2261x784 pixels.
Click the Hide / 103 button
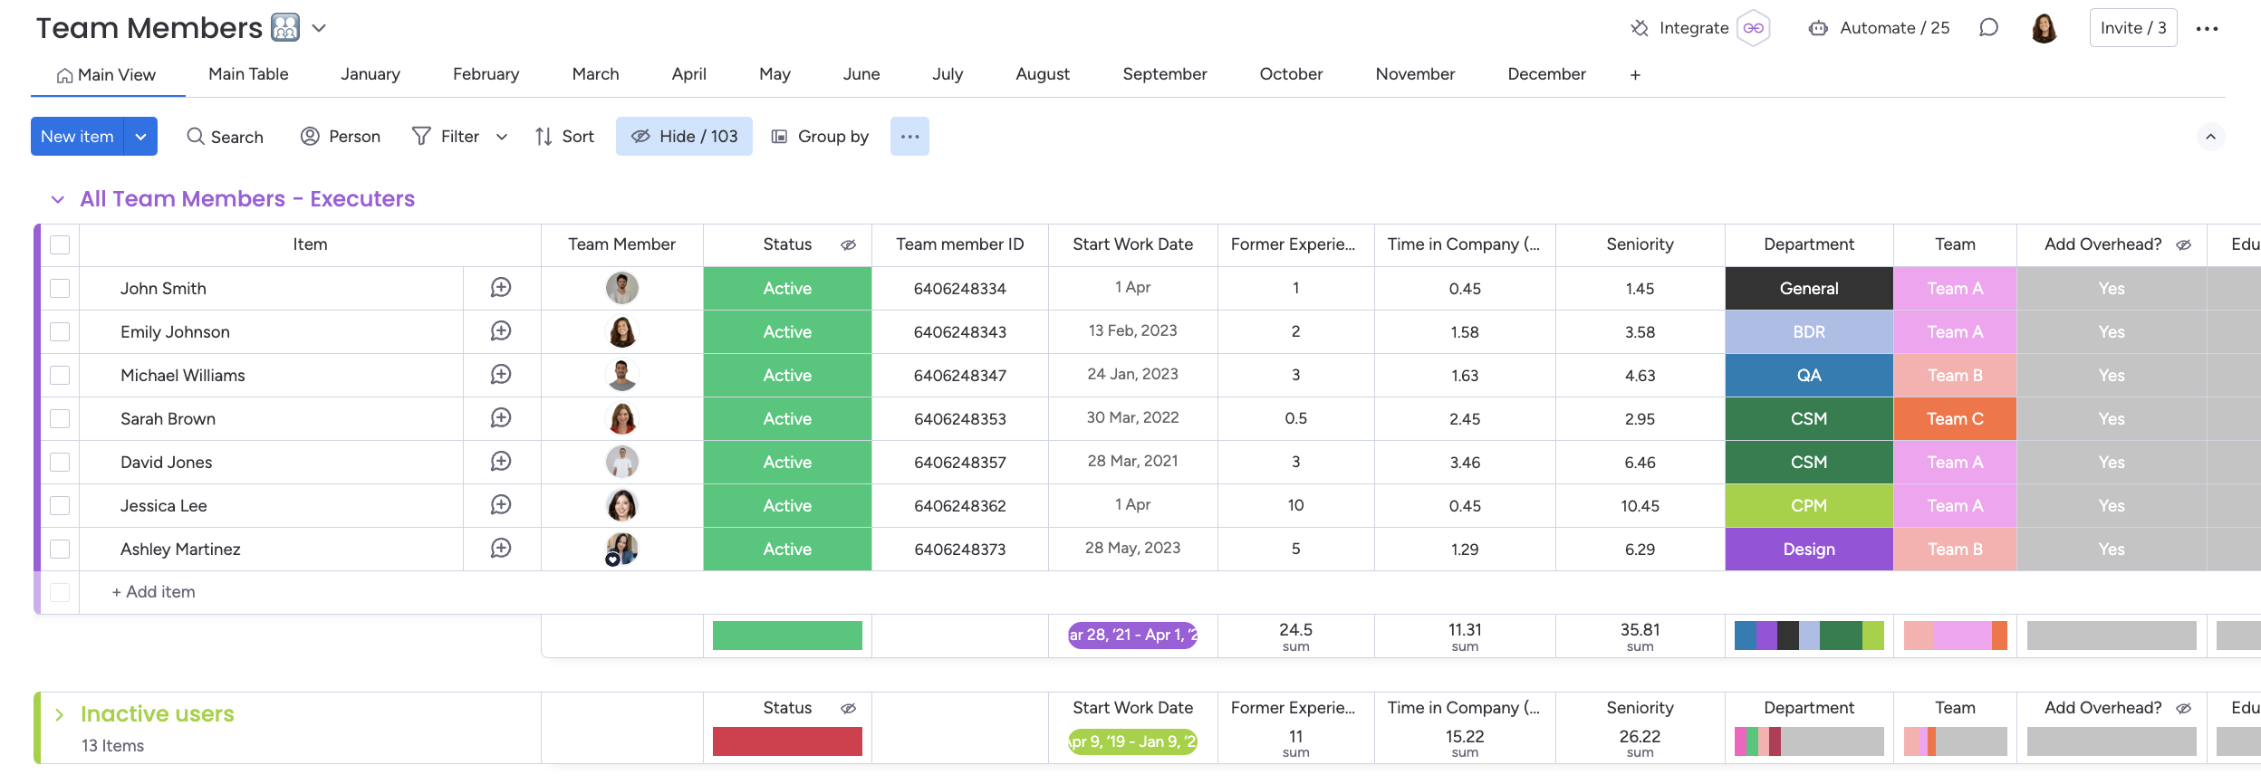(x=684, y=137)
